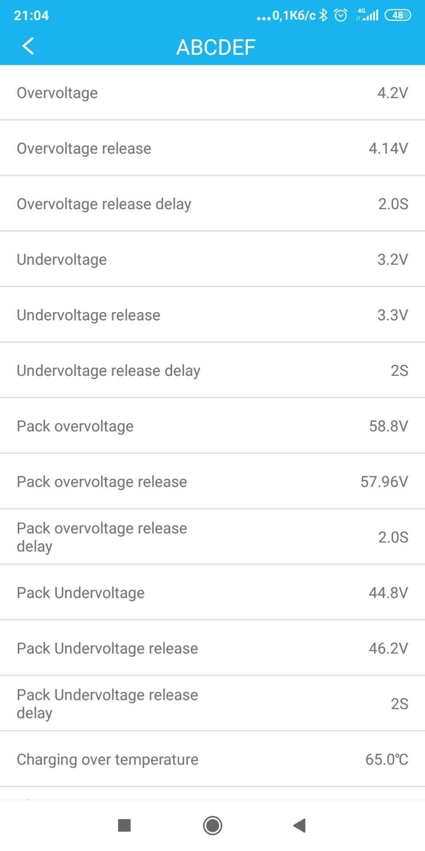This screenshot has width=425, height=851.
Task: Select Overvoltage release delay row
Action: (x=212, y=204)
